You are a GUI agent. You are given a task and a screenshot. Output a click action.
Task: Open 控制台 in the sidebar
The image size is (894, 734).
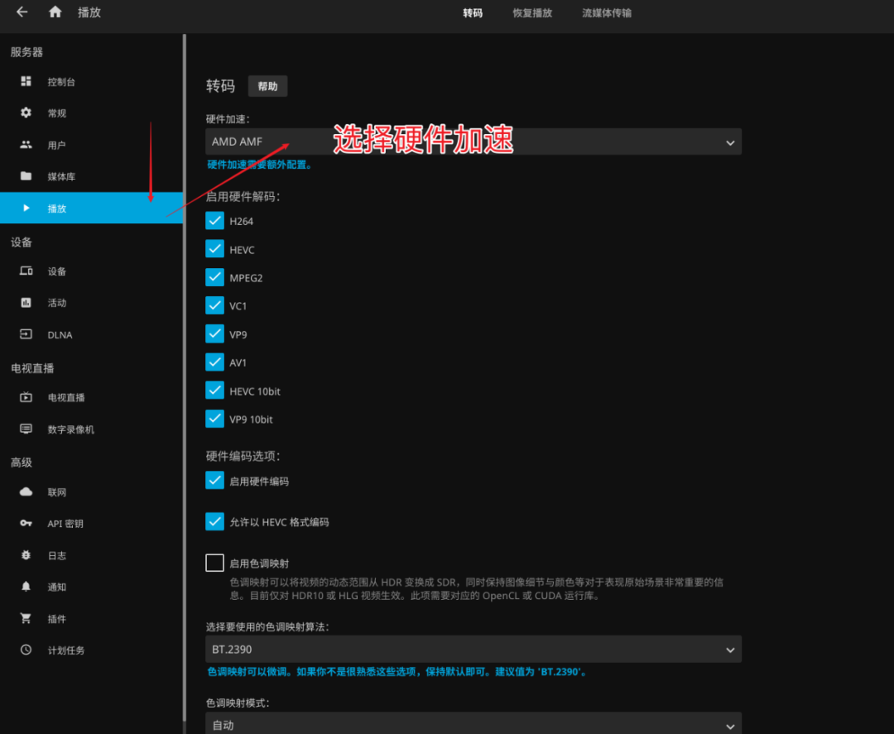[x=91, y=81]
